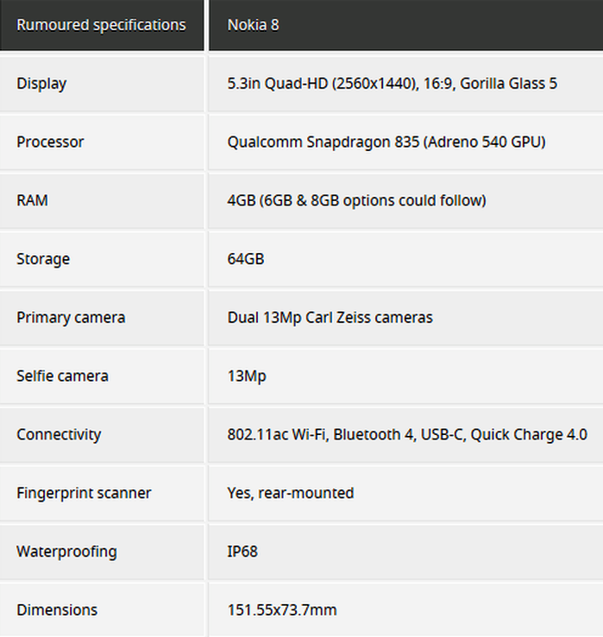This screenshot has width=603, height=637.
Task: Select the Fingerprint scanner label
Action: 84,494
